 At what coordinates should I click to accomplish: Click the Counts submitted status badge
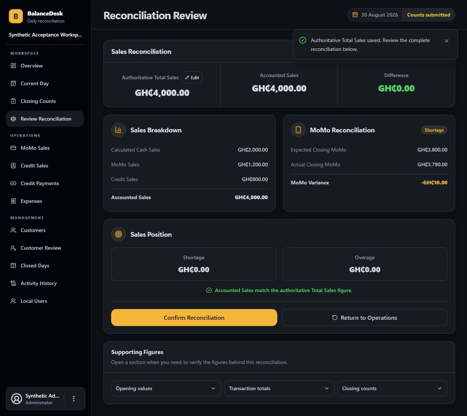point(429,15)
